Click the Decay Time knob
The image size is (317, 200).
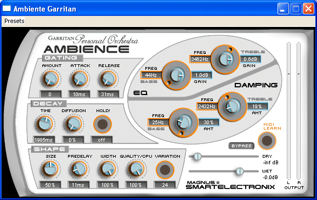coord(44,124)
